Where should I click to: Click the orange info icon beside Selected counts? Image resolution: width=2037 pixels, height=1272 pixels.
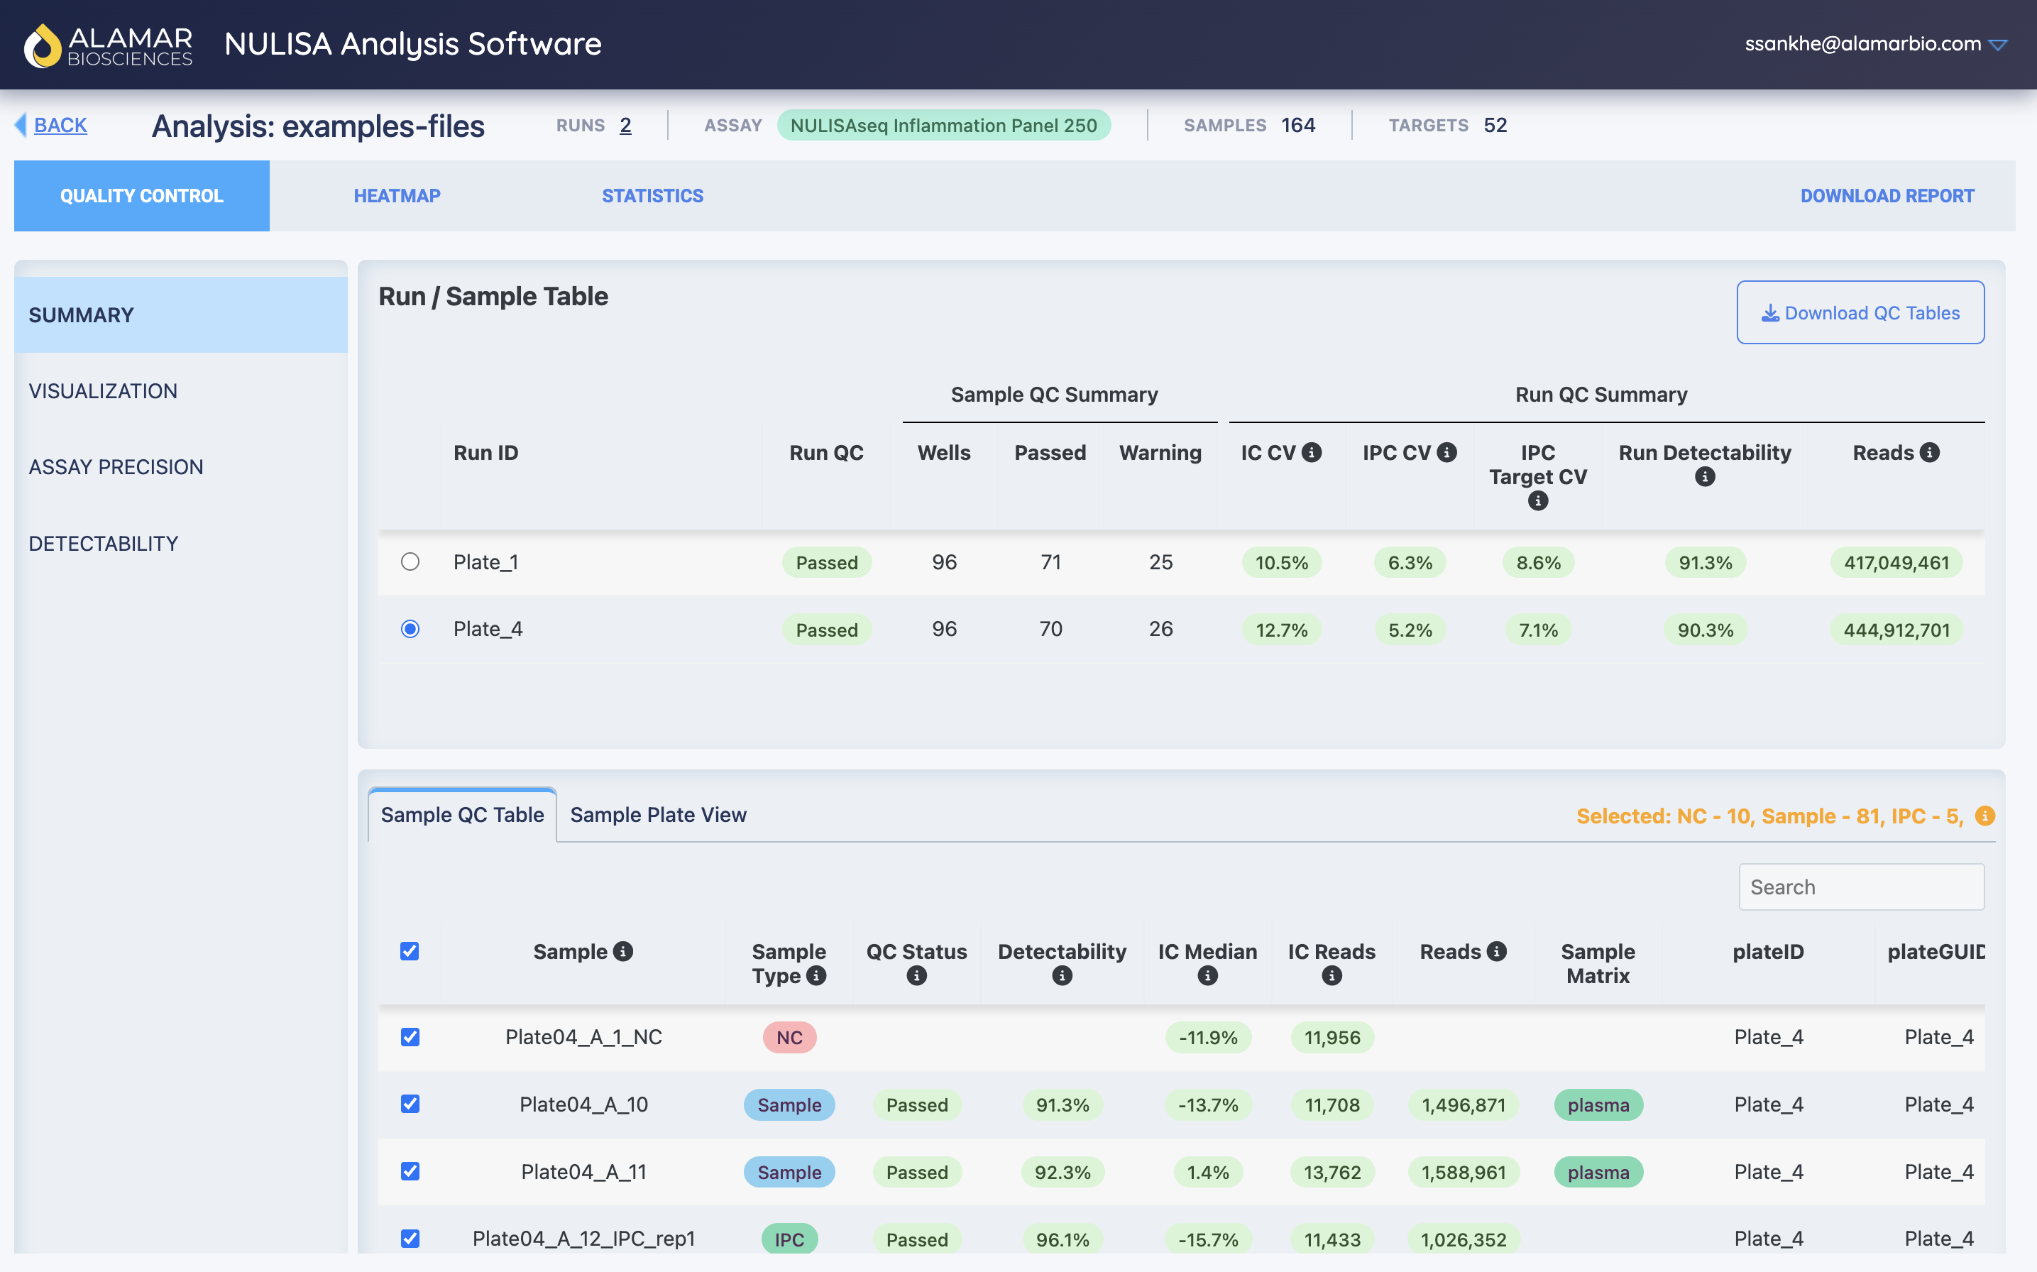(x=1984, y=815)
